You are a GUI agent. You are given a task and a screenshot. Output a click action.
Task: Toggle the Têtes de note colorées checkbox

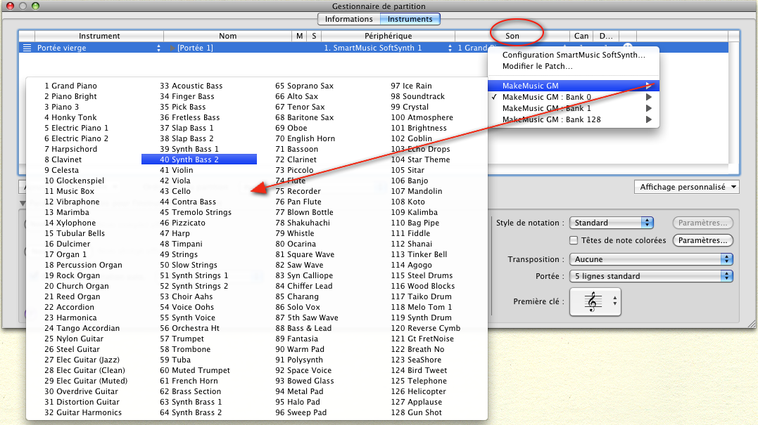[x=573, y=240]
